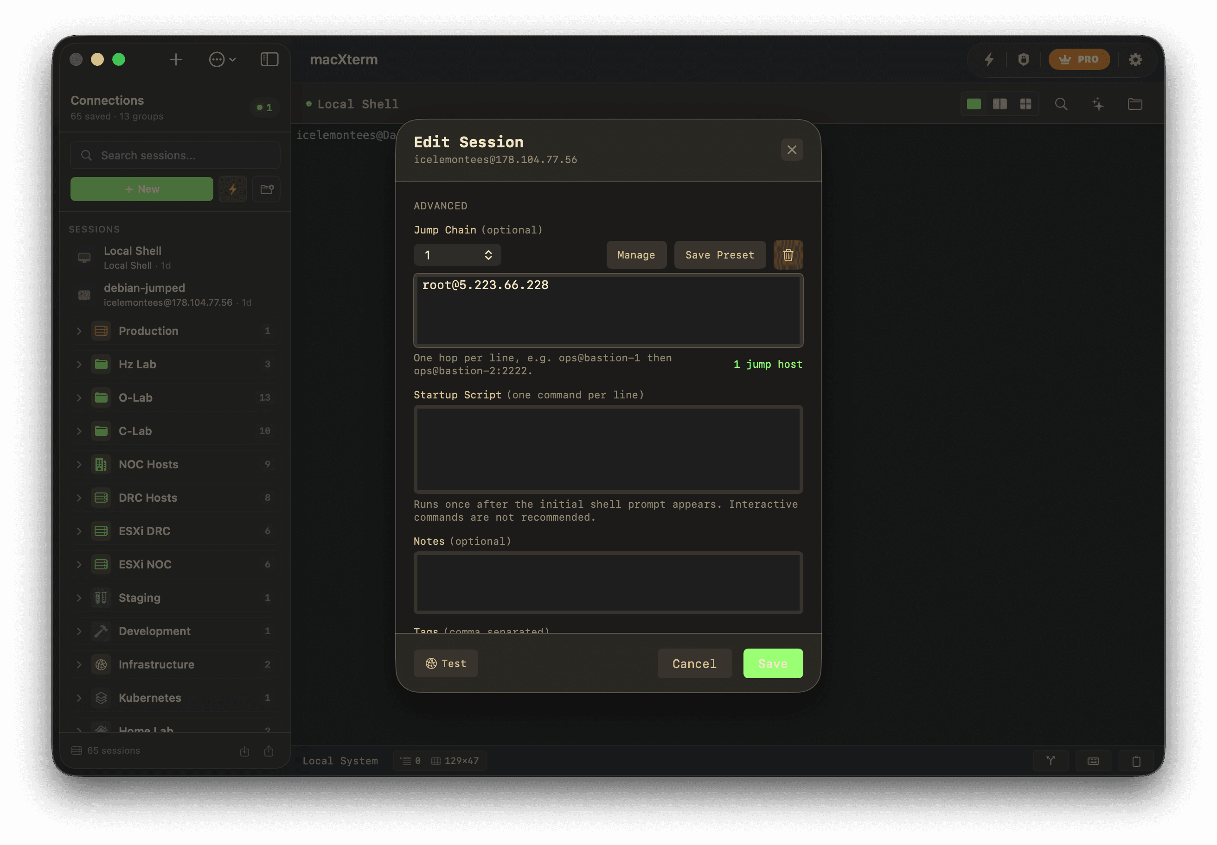Click the '65 sessions' footer label

point(106,751)
